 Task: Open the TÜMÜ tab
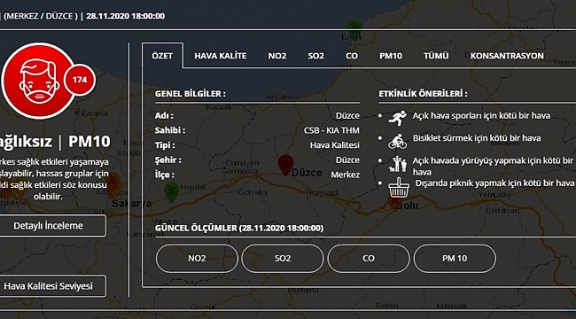coord(436,56)
